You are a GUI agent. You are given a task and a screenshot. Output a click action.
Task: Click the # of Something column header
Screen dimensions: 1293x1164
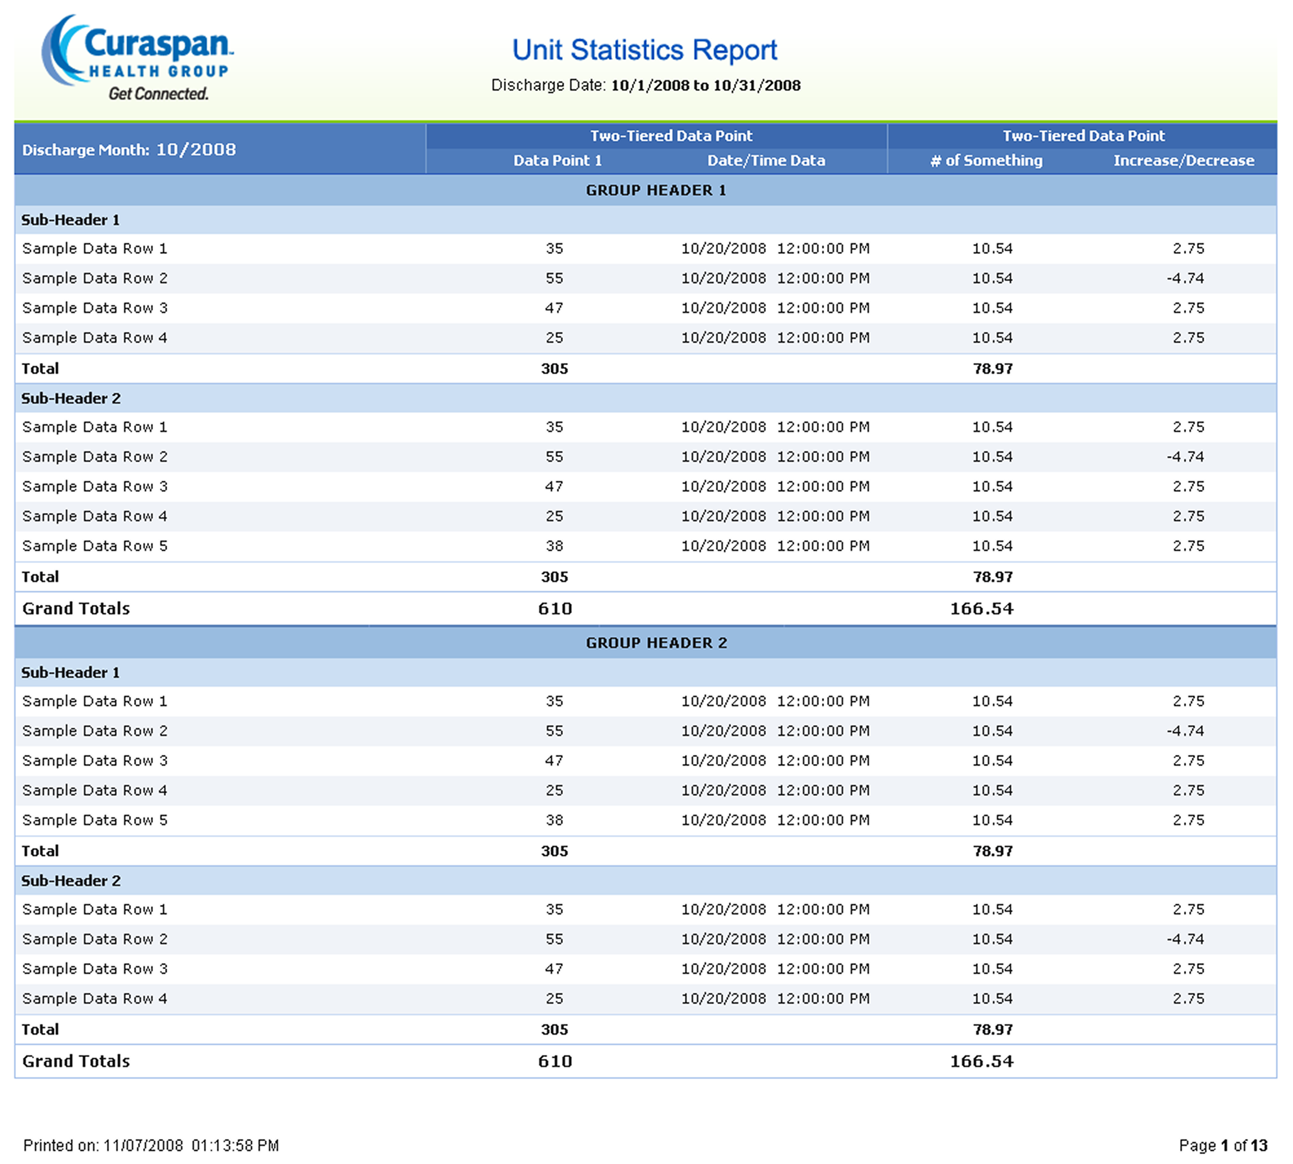tap(985, 160)
